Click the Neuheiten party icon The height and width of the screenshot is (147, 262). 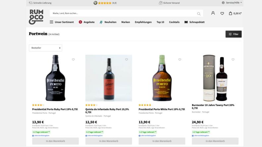tap(101, 22)
